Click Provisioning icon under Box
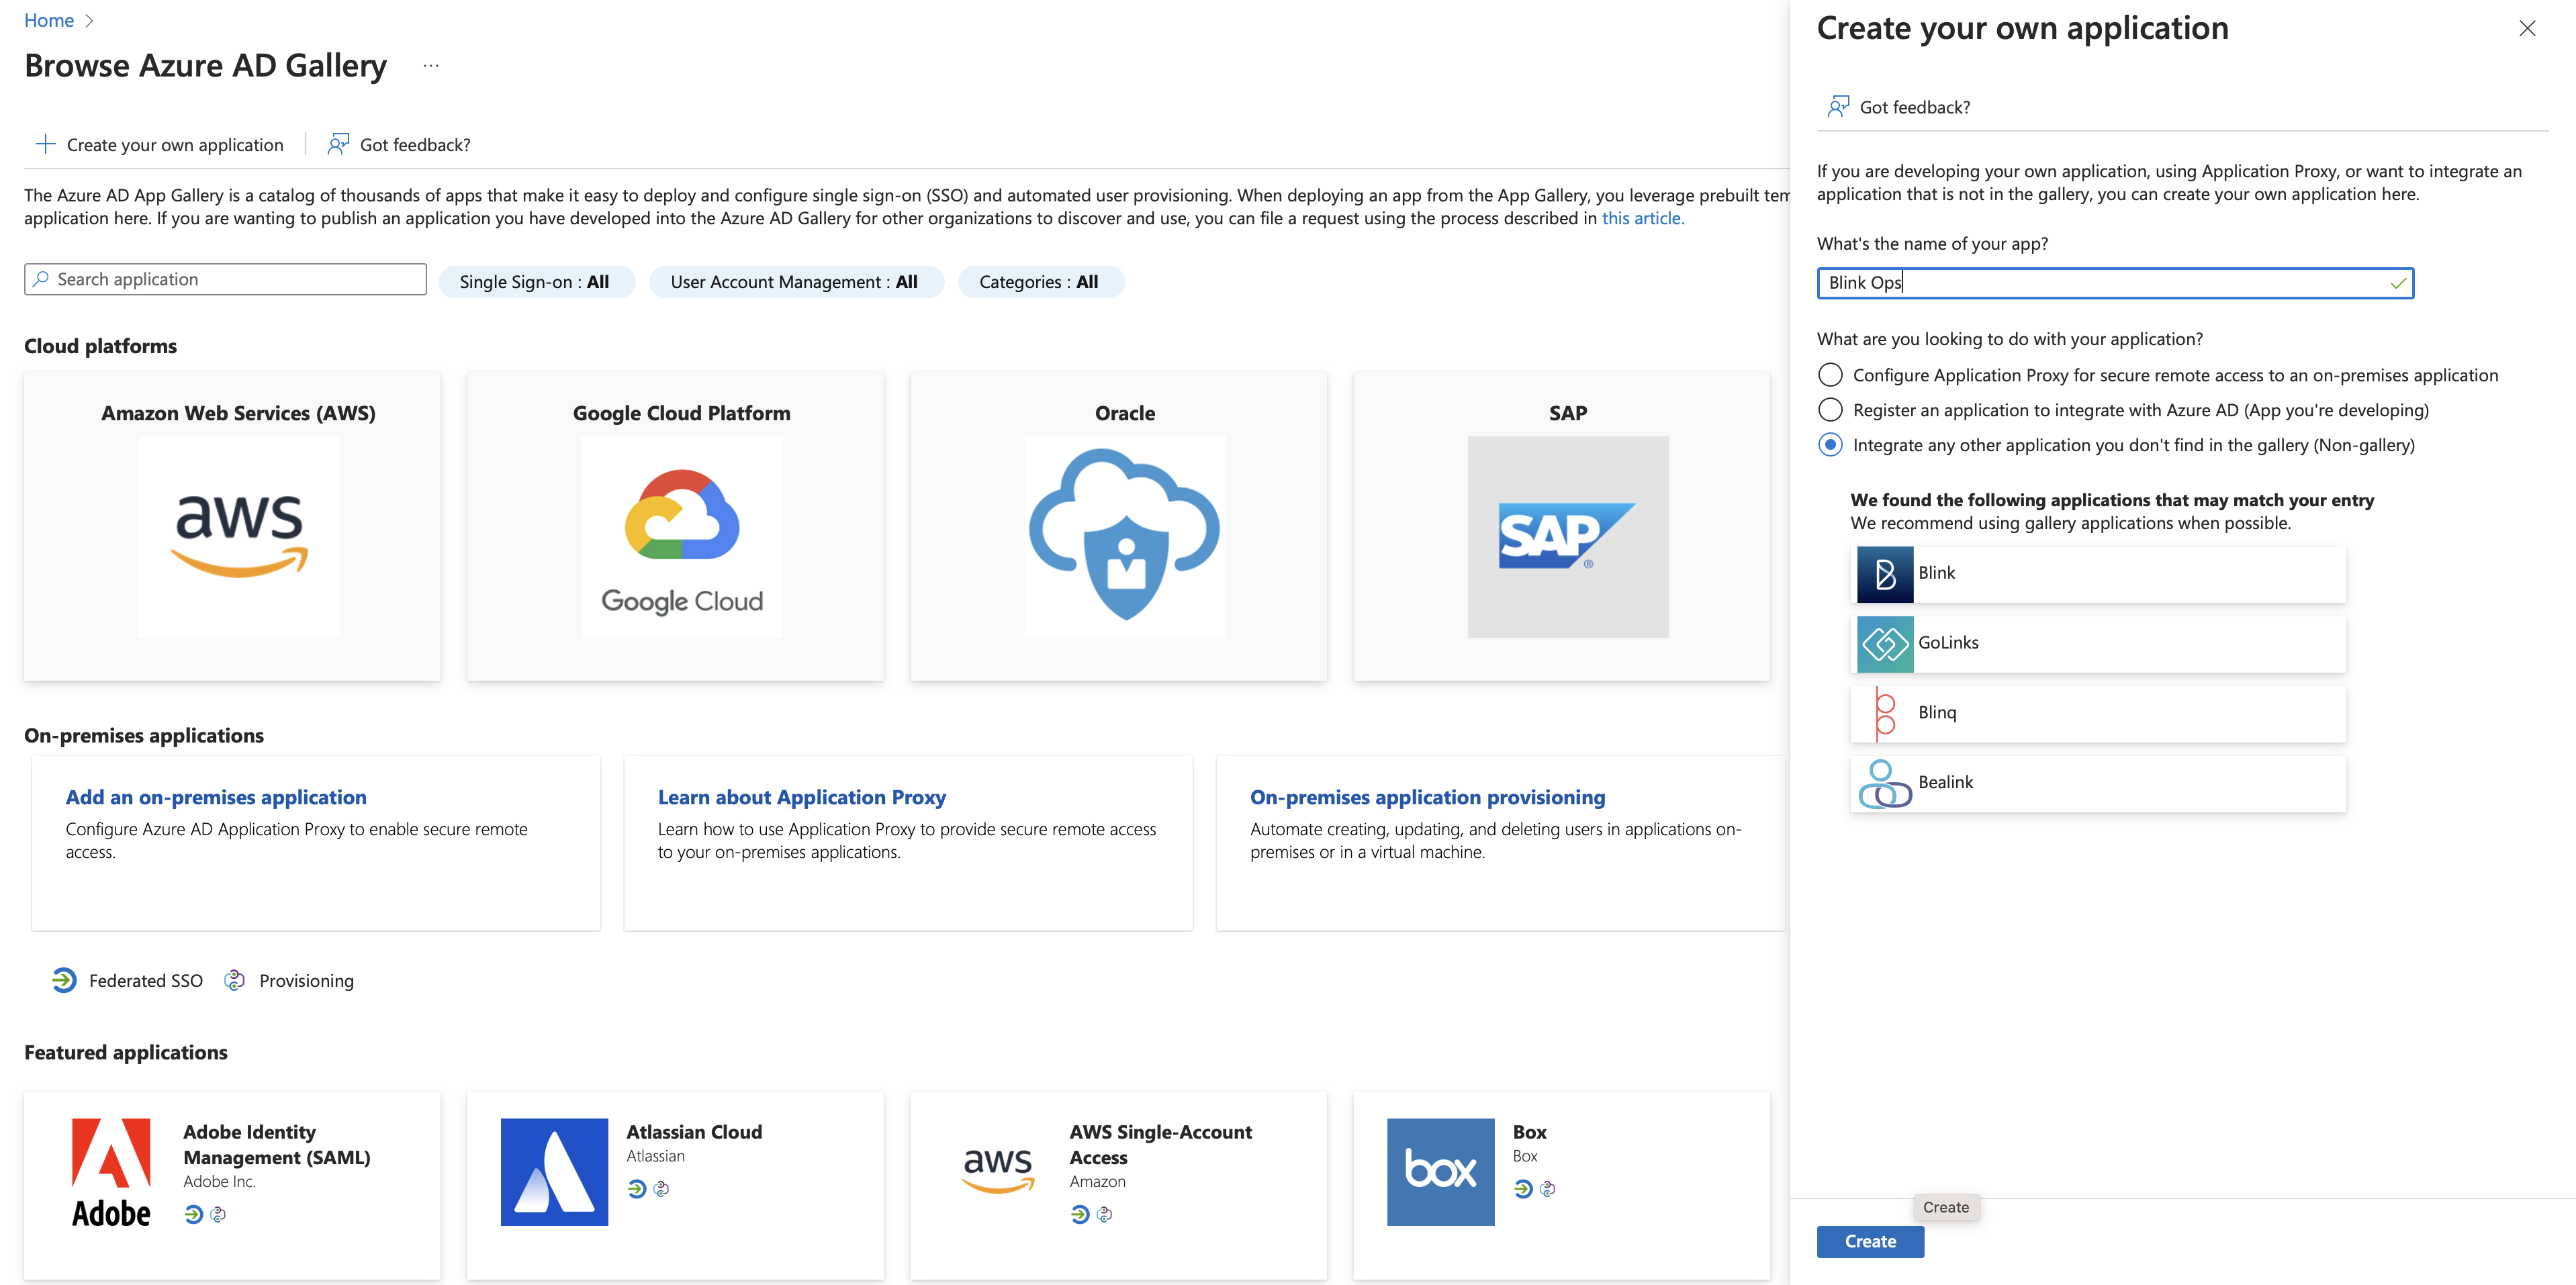Image resolution: width=2576 pixels, height=1285 pixels. [x=1548, y=1189]
